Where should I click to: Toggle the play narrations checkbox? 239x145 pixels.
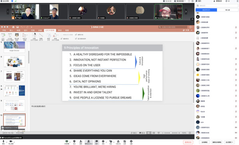coord(62,38)
